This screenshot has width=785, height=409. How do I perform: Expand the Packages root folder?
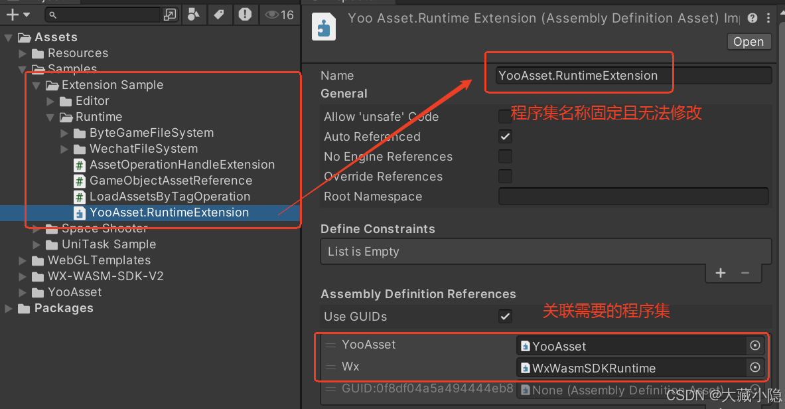click(9, 308)
